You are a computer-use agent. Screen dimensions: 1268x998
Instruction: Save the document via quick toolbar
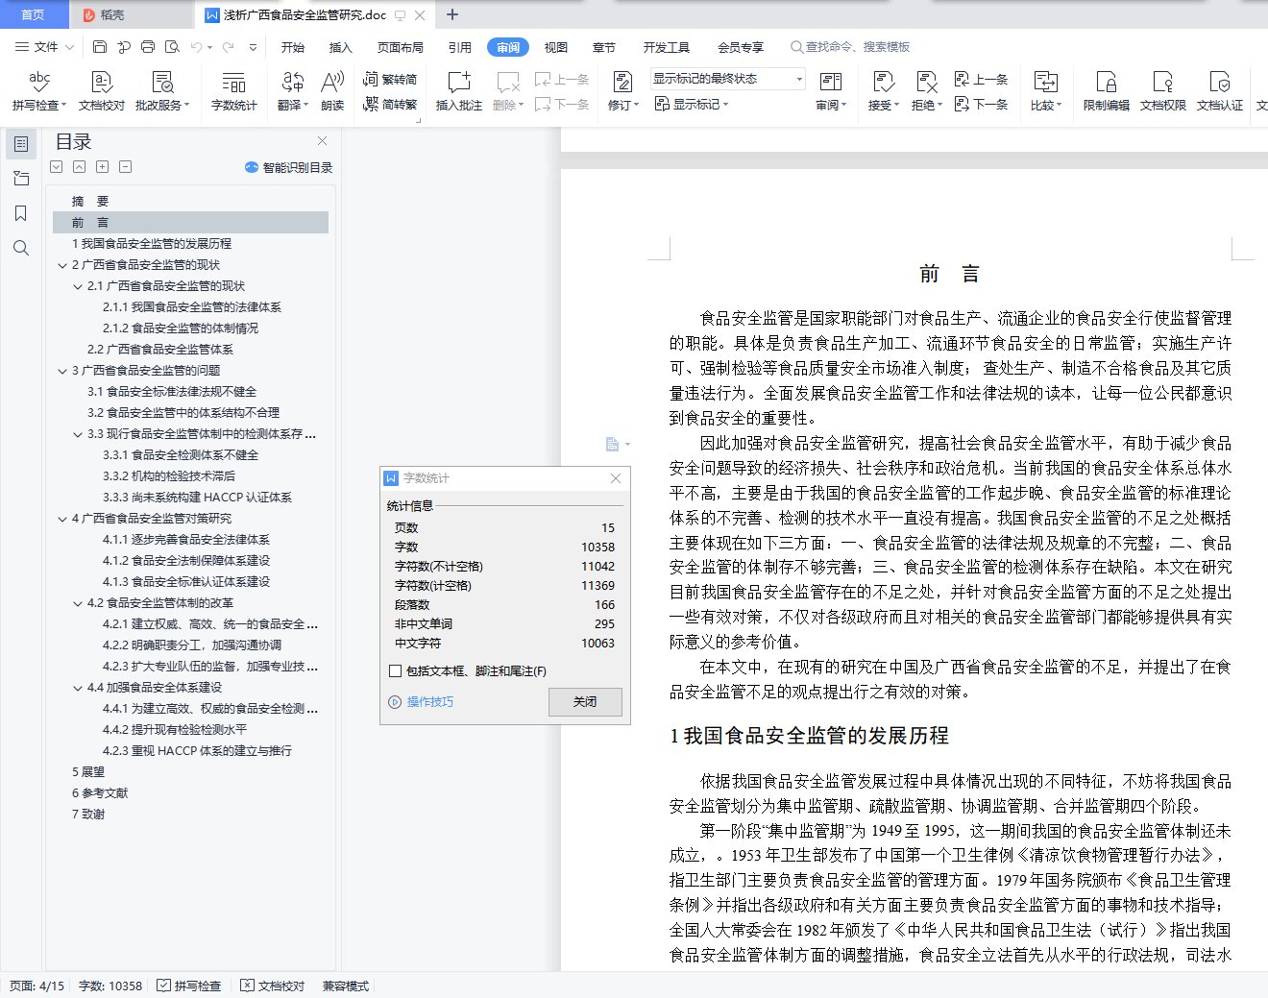[100, 47]
